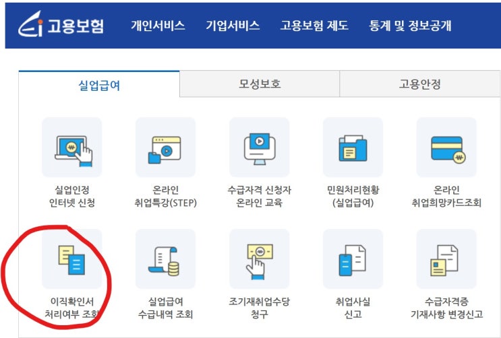Open 수급자격 신청자 온라인 교육 monitor icon

coord(259,147)
